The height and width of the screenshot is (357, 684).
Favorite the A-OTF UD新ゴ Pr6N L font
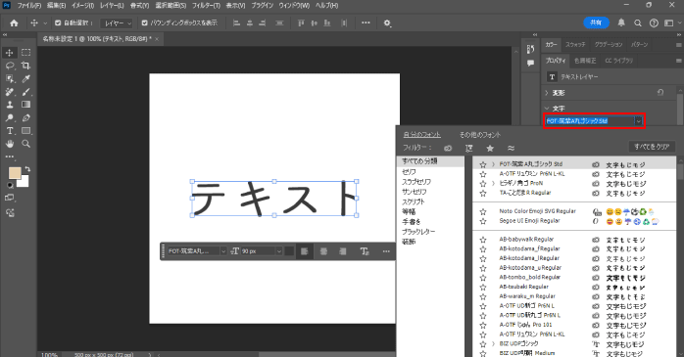pyautogui.click(x=483, y=306)
